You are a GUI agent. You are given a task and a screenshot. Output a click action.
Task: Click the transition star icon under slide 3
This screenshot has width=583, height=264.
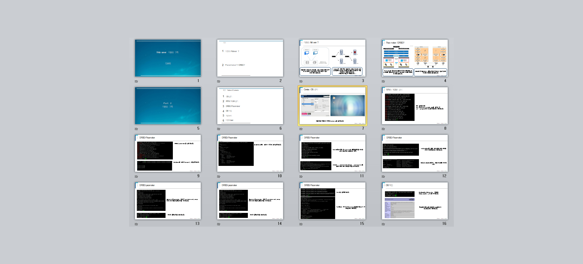pyautogui.click(x=301, y=81)
